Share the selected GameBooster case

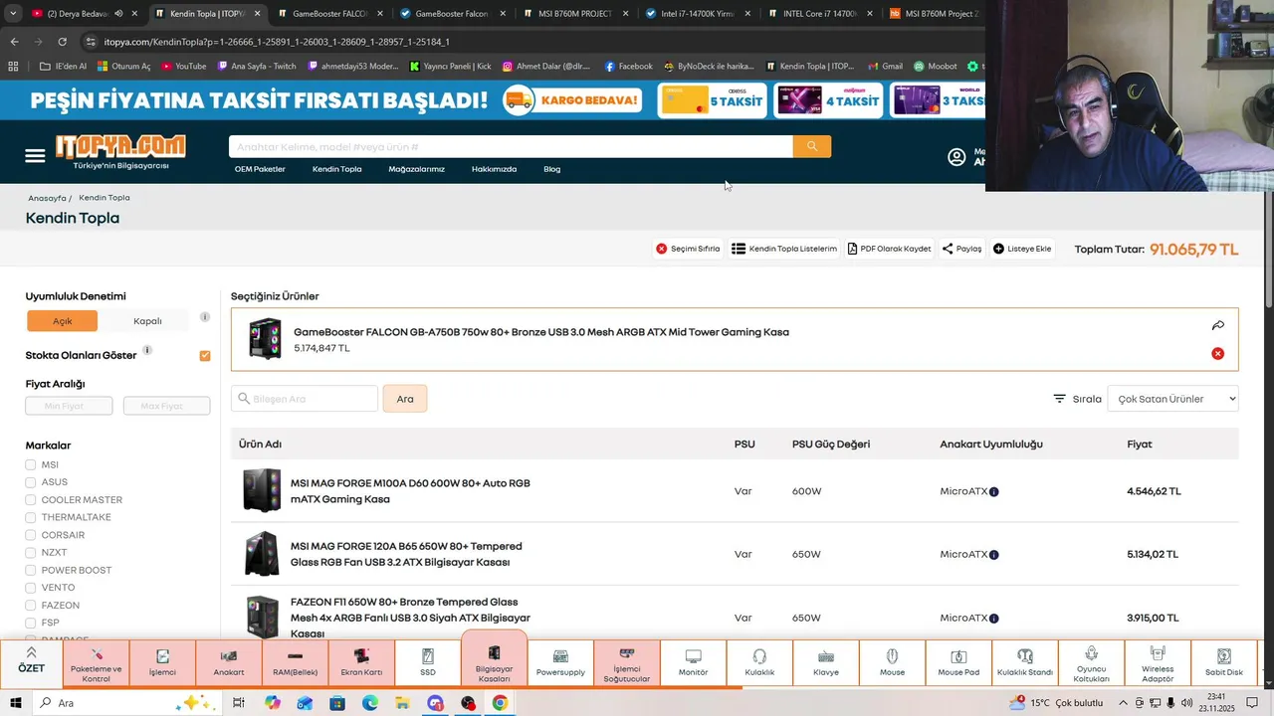1217,325
